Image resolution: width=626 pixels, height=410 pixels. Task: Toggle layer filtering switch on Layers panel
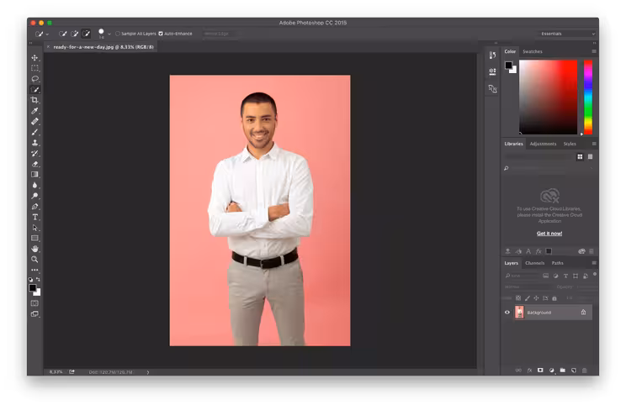[x=595, y=275]
